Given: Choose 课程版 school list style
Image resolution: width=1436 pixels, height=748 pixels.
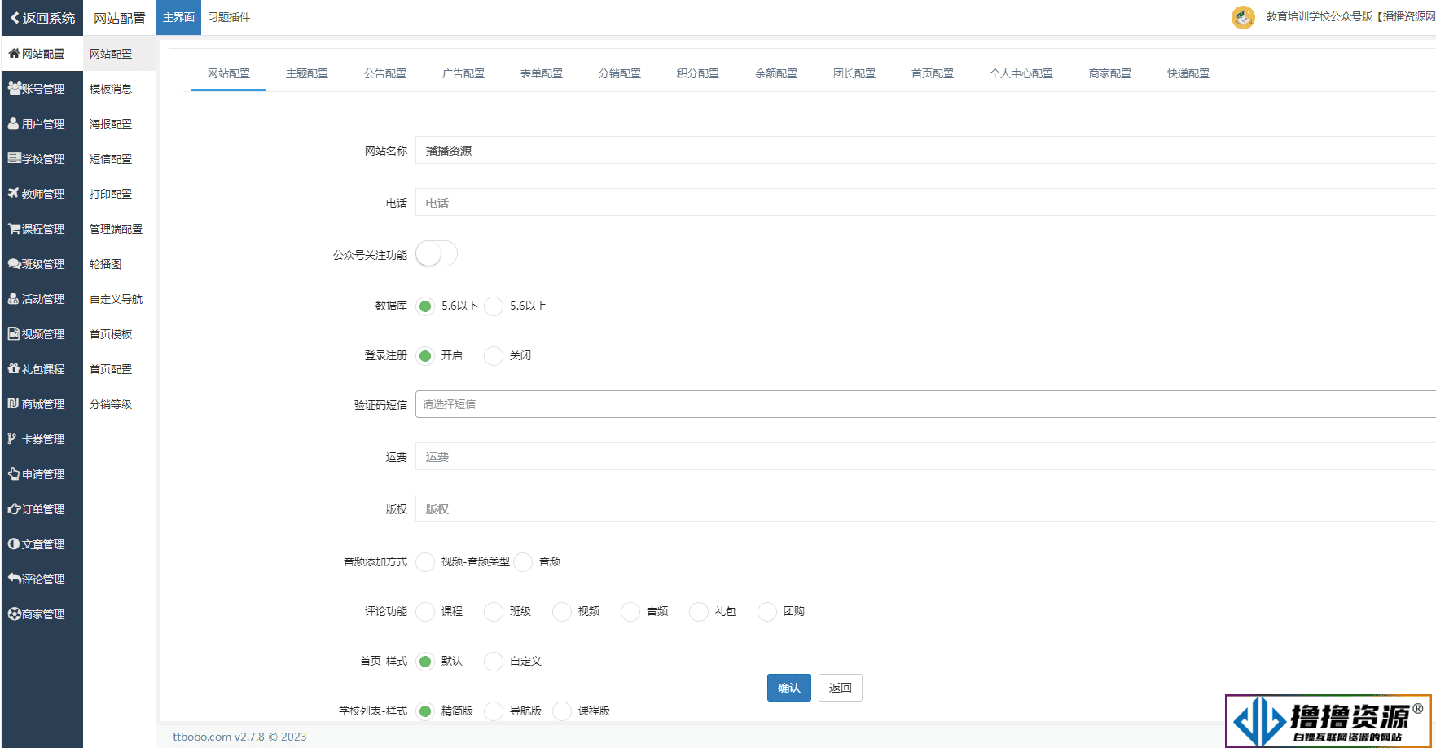Looking at the screenshot, I should pyautogui.click(x=562, y=711).
